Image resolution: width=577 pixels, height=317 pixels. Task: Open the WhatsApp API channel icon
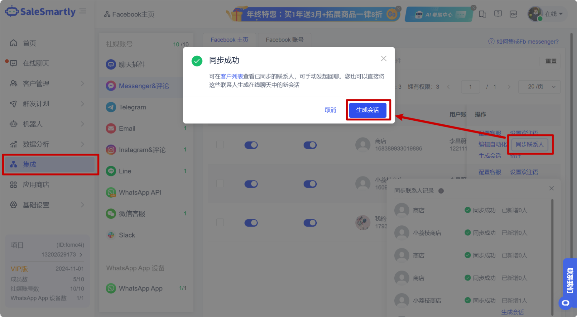tap(111, 192)
